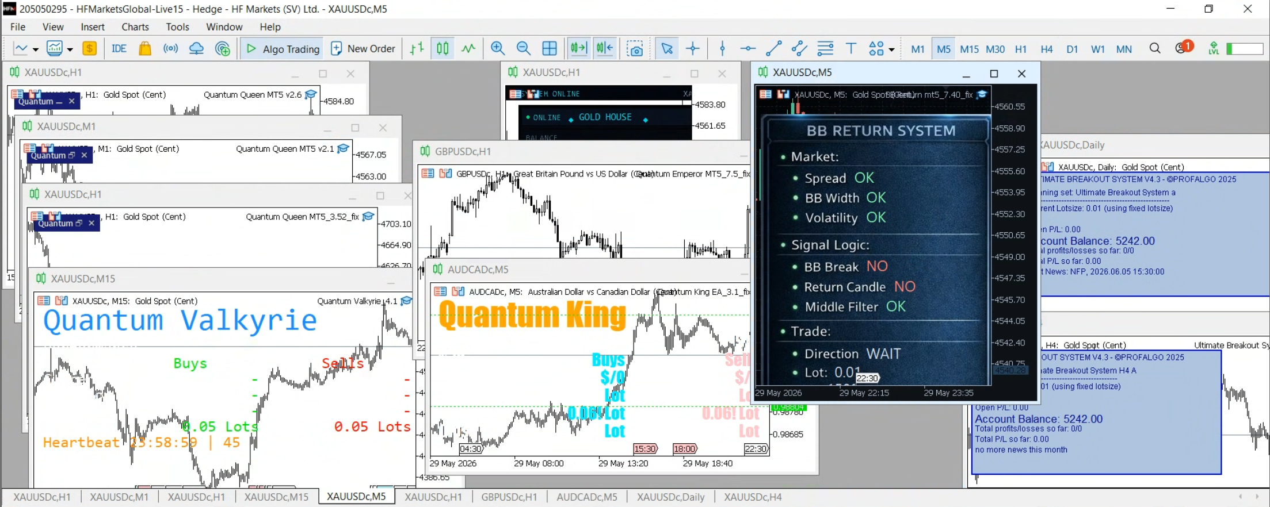
Task: Tile chart windows with grid icon
Action: [x=550, y=49]
